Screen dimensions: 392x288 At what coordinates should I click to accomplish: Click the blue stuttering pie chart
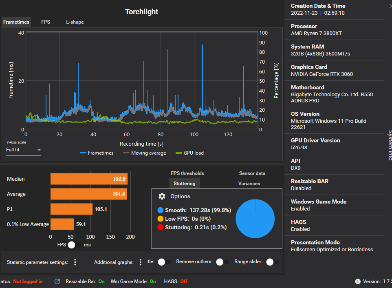tap(255, 219)
